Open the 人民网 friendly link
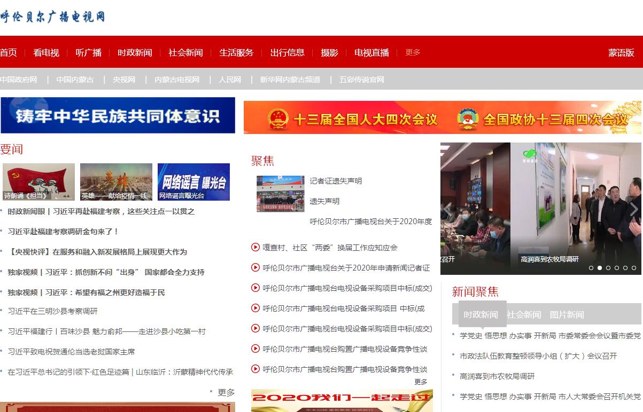643x412 pixels. (230, 80)
